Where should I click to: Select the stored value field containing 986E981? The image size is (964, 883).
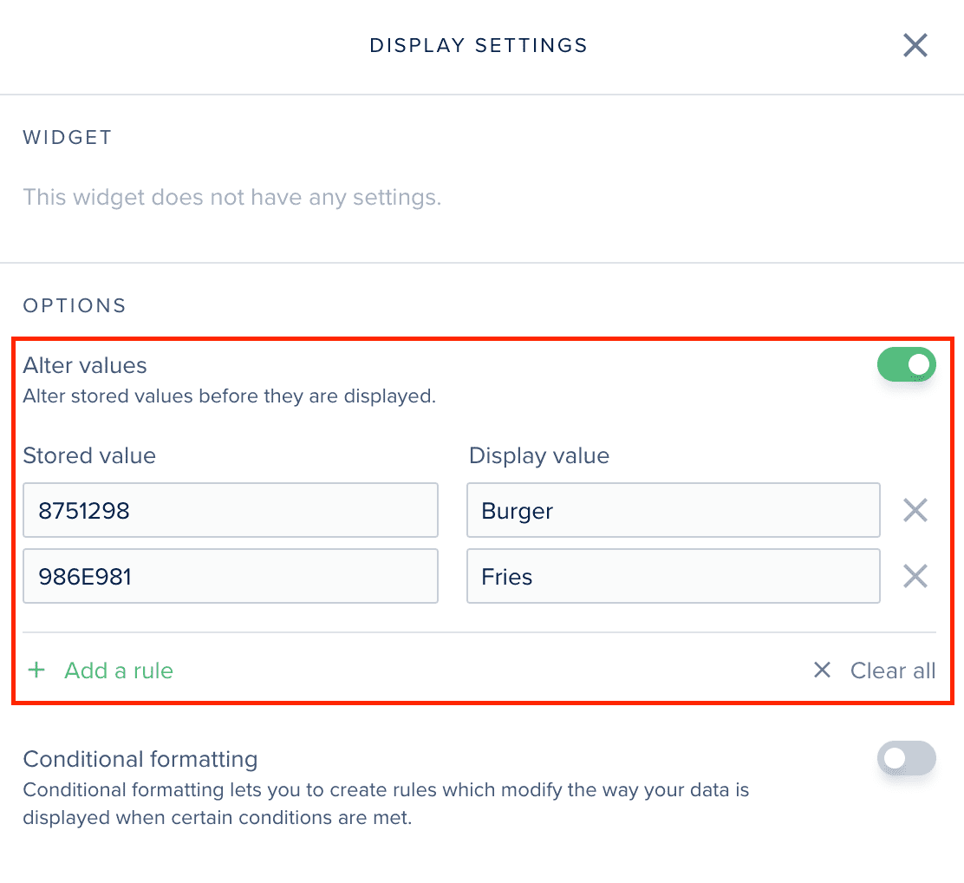(230, 576)
